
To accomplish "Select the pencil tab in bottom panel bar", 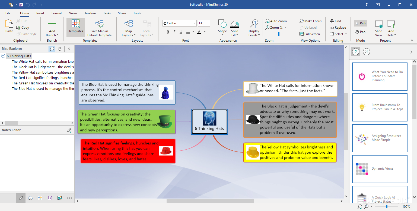I will point(21,198).
